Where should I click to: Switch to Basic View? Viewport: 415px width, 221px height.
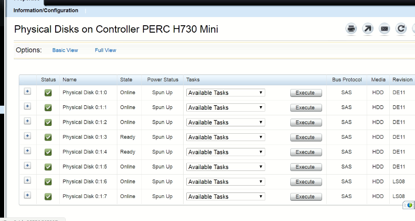click(65, 51)
